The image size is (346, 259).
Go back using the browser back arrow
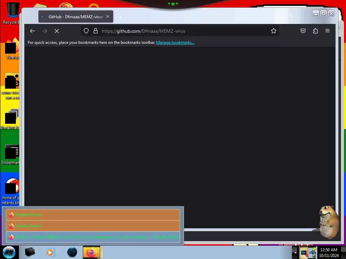pos(32,31)
